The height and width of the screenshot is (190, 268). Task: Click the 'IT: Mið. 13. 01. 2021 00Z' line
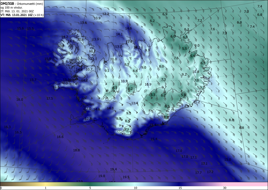pyautogui.click(x=17, y=11)
